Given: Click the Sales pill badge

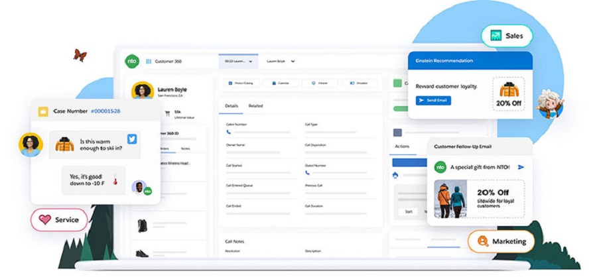Looking at the screenshot, I should point(507,36).
